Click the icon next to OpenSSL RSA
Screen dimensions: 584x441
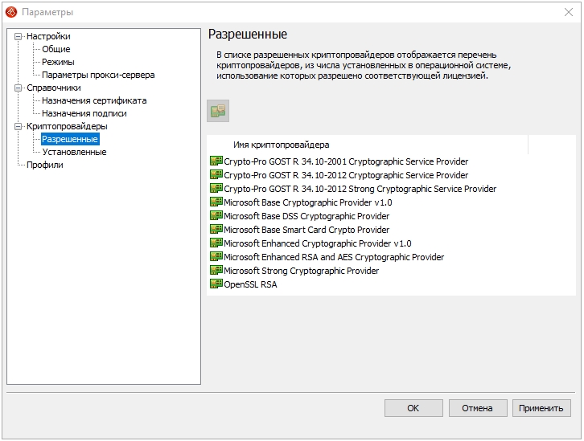tap(216, 284)
